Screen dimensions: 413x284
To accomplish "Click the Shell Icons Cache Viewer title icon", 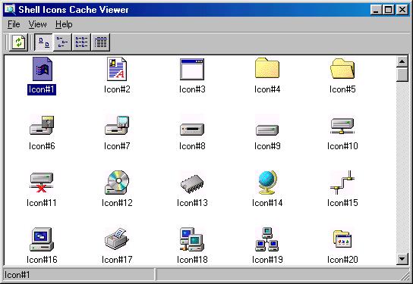I will [10, 10].
